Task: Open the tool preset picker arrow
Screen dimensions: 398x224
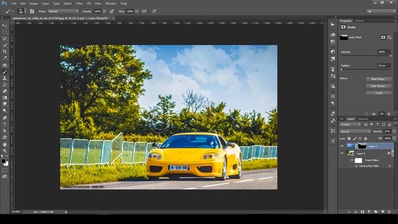Action: coord(13,11)
